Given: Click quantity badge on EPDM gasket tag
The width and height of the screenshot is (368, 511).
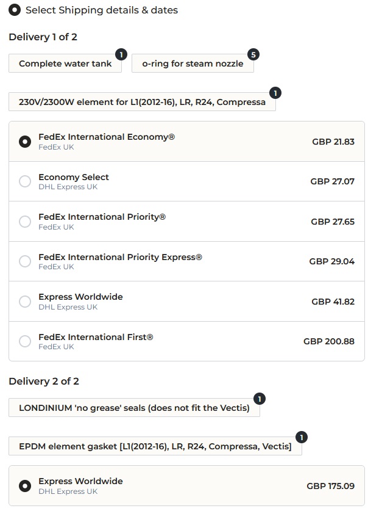Looking at the screenshot, I should pyautogui.click(x=302, y=438).
